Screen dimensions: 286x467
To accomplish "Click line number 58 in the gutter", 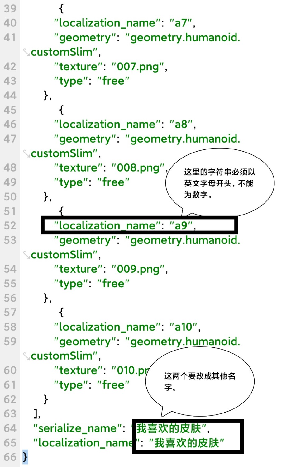I will coord(10,327).
